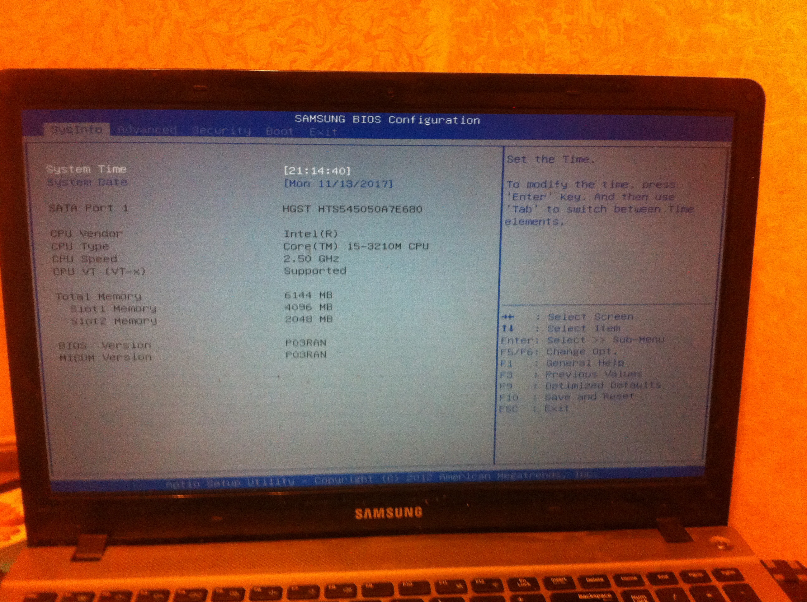
Task: Click the CPU VT Supported value
Action: pyautogui.click(x=315, y=271)
